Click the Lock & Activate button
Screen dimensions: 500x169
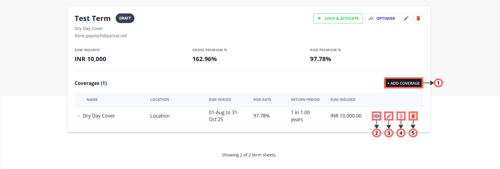tap(338, 18)
